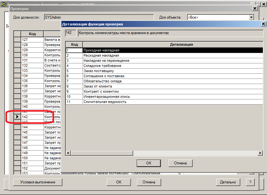The image size is (267, 195).
Task: Close the Детализация функции проверки dialog
Action: tap(263, 24)
